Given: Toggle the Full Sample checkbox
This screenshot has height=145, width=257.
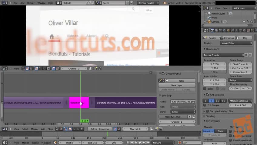Looking at the screenshot, I should (205, 105).
